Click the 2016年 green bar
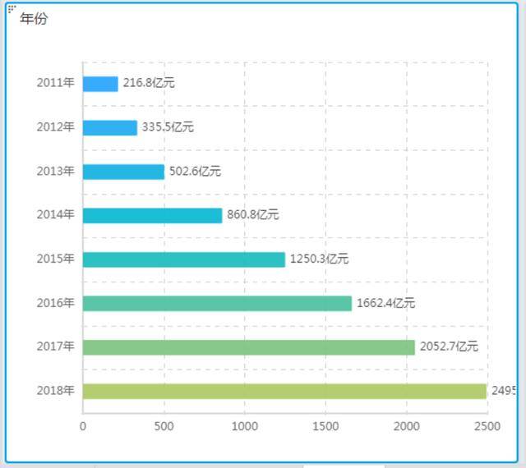Screen dimensions: 526x468 pos(217,304)
